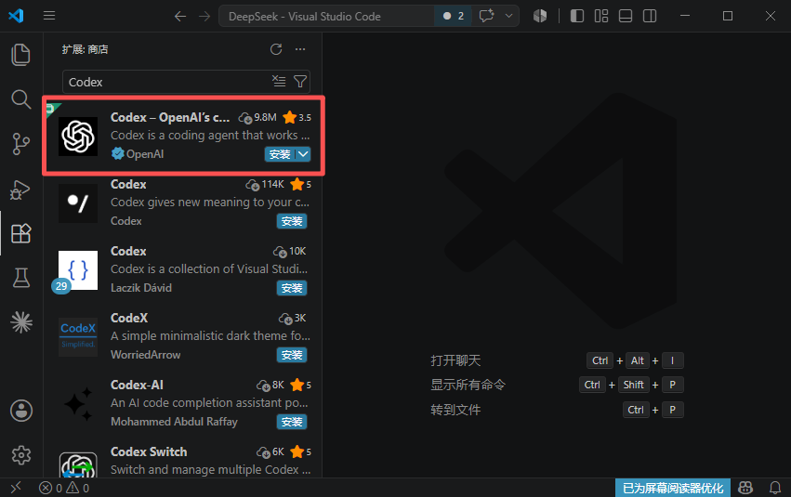Screen dimensions: 791x497
Task: Expand the chat dropdown chevron in title bar
Action: tap(509, 16)
